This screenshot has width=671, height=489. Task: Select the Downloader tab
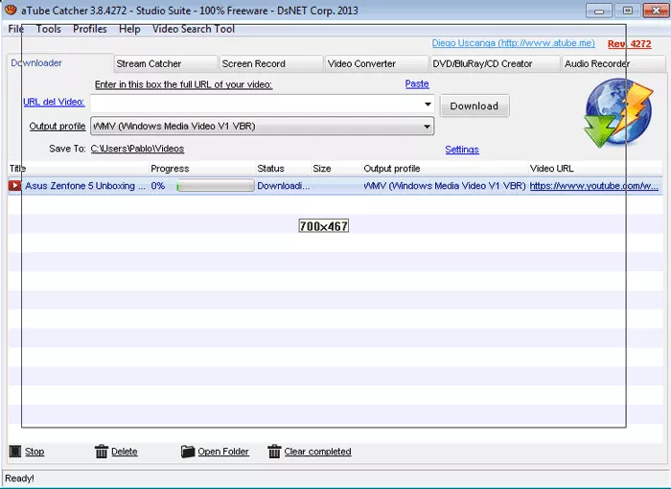click(59, 63)
